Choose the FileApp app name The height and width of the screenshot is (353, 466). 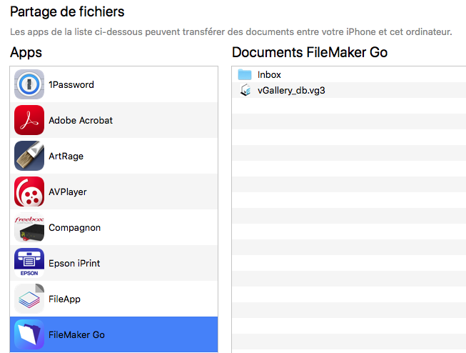click(x=65, y=299)
